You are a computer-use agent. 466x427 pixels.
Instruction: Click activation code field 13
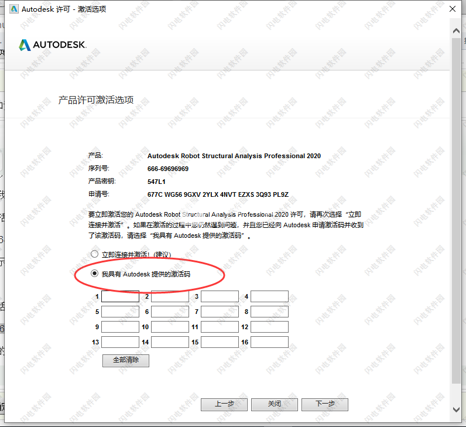[x=121, y=342]
